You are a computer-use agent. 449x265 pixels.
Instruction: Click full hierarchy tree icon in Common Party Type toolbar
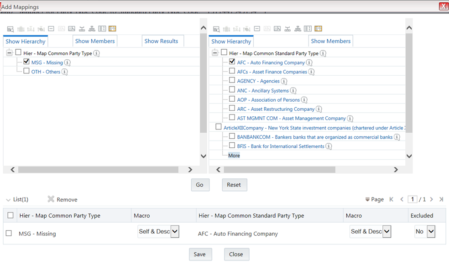tap(92, 29)
